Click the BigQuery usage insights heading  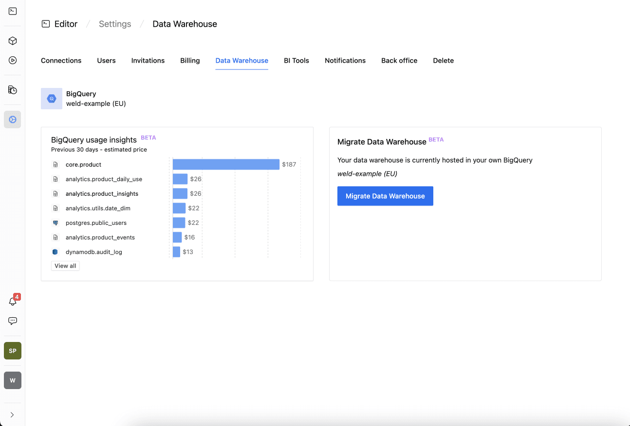click(94, 140)
